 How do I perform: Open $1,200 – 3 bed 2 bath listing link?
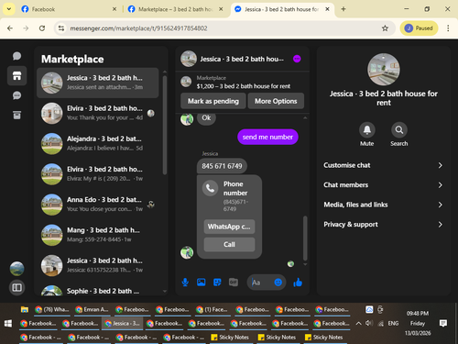point(244,86)
